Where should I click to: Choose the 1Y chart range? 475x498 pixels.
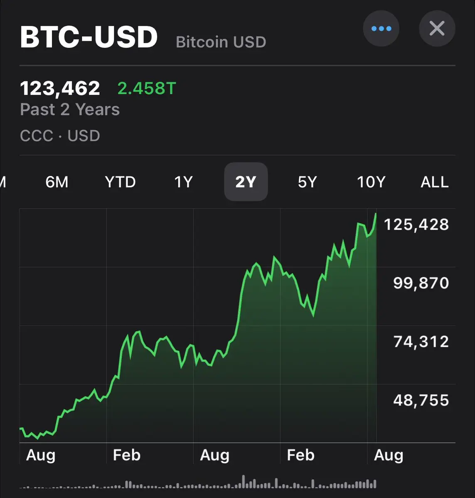point(183,182)
